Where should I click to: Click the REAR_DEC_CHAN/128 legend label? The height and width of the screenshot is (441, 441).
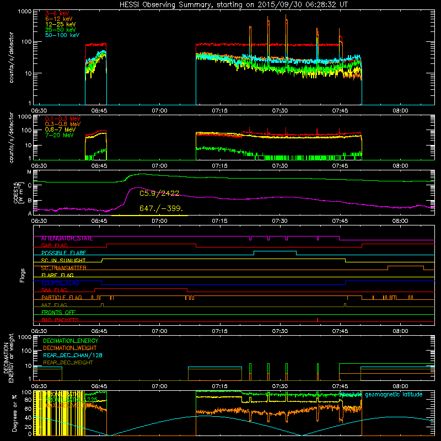tap(73, 356)
